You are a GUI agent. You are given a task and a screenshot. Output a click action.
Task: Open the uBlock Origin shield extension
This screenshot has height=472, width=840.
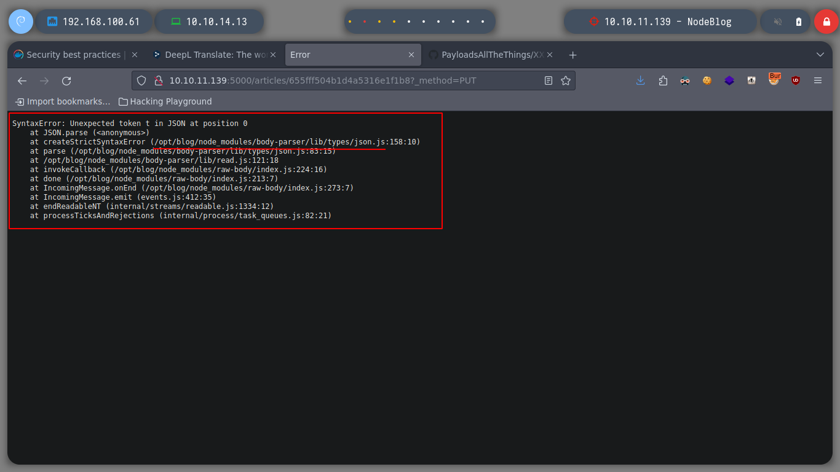[x=796, y=81]
